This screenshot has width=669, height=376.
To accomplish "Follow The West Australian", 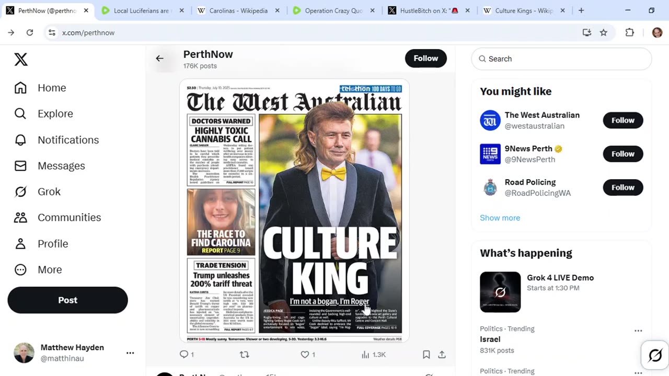I will pos(623,120).
